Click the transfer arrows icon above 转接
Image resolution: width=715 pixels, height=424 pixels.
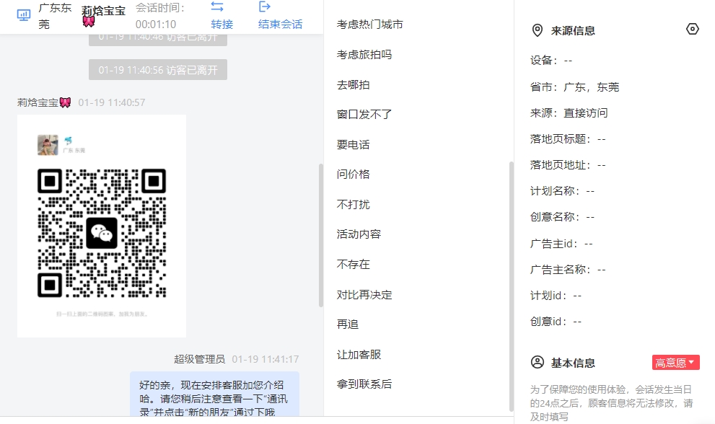click(x=217, y=6)
